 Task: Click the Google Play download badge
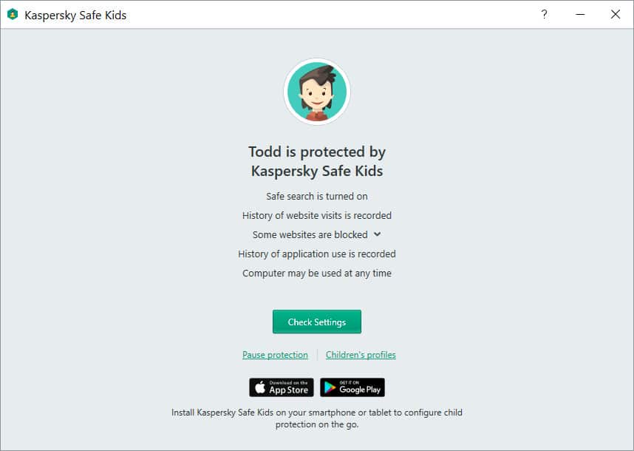pyautogui.click(x=352, y=387)
